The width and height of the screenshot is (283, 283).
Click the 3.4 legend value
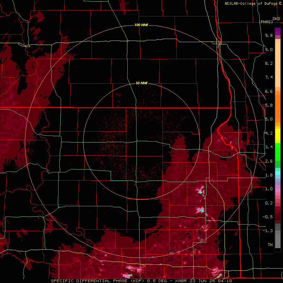point(269,147)
